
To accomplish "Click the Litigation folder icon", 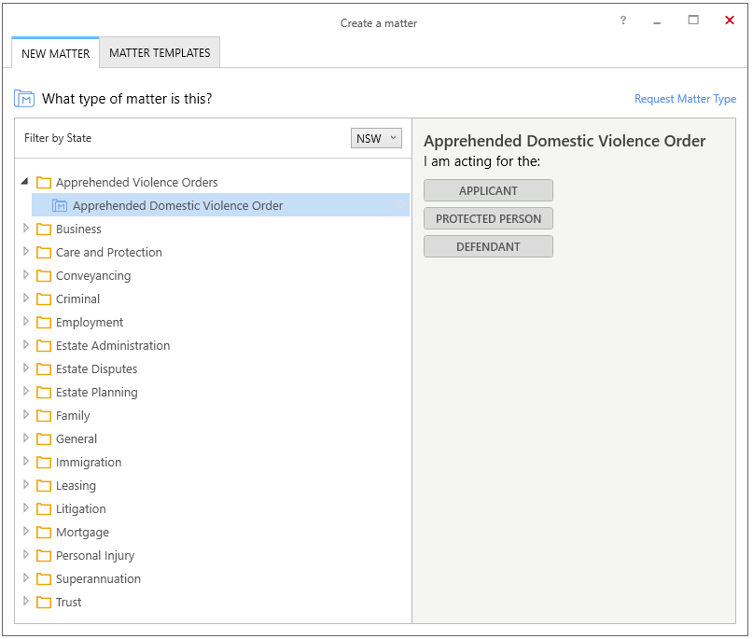I will pyautogui.click(x=44, y=509).
